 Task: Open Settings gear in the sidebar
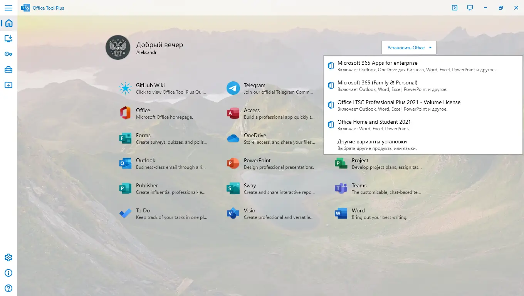point(8,257)
